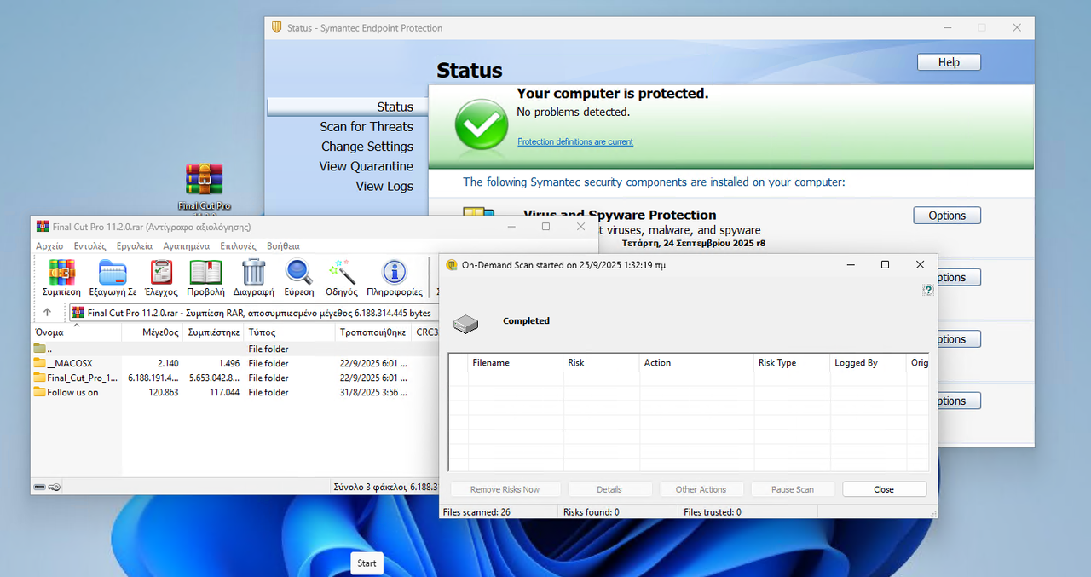1091x577 pixels.
Task: Sort by Τύπος column header
Action: 289,332
